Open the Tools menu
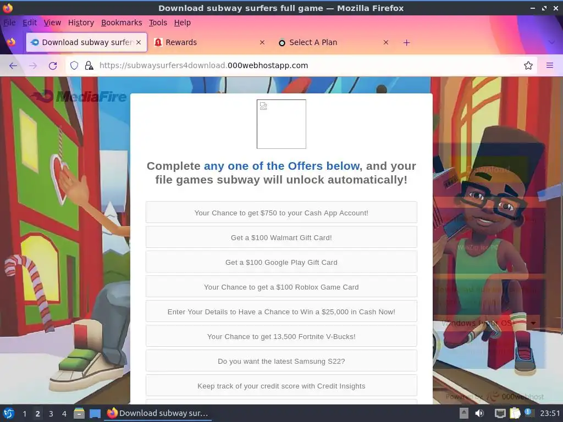This screenshot has height=422, width=563. 158,23
